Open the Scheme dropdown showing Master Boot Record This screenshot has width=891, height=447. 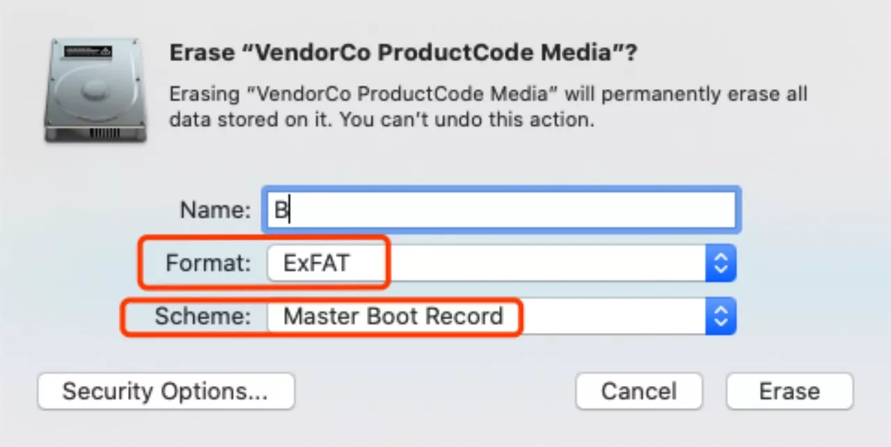click(x=501, y=316)
